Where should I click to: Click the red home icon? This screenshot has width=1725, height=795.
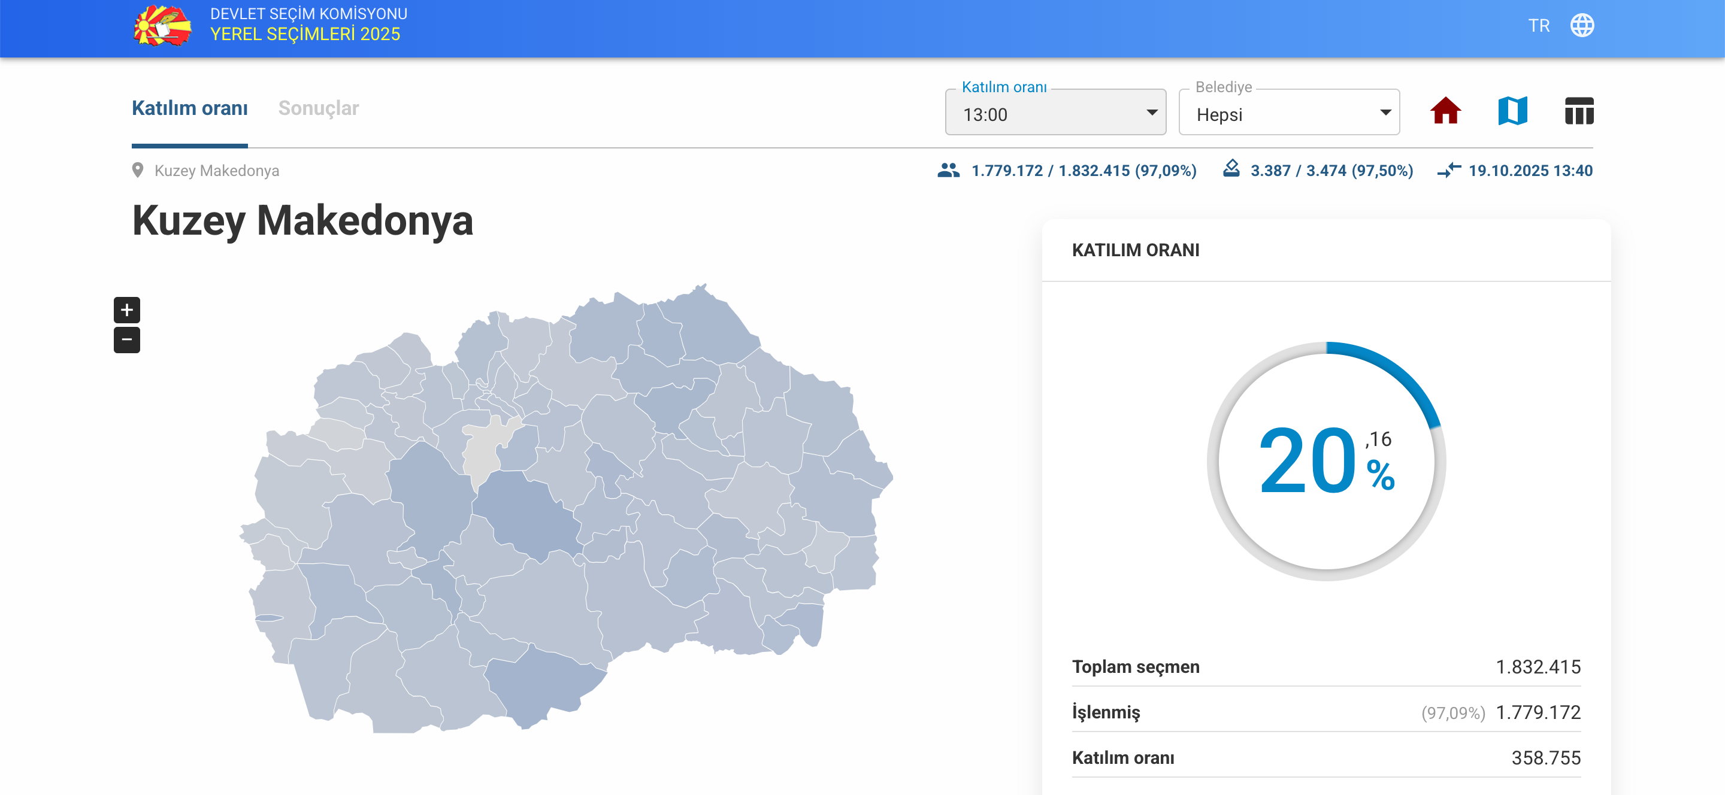(x=1445, y=111)
